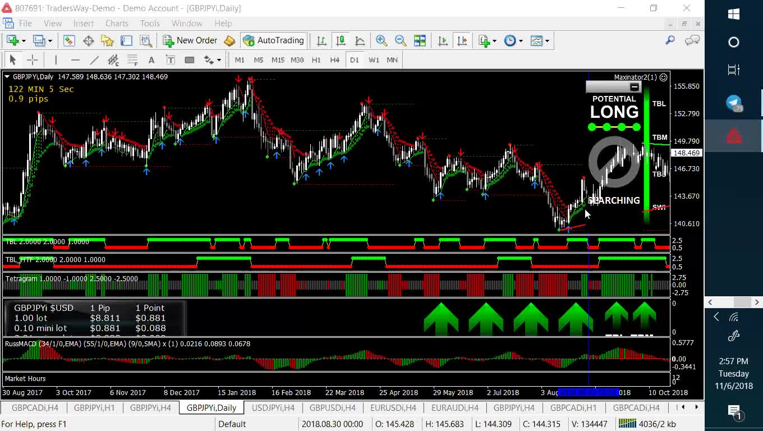
Task: Select the rectangle shape tool
Action: [x=190, y=60]
